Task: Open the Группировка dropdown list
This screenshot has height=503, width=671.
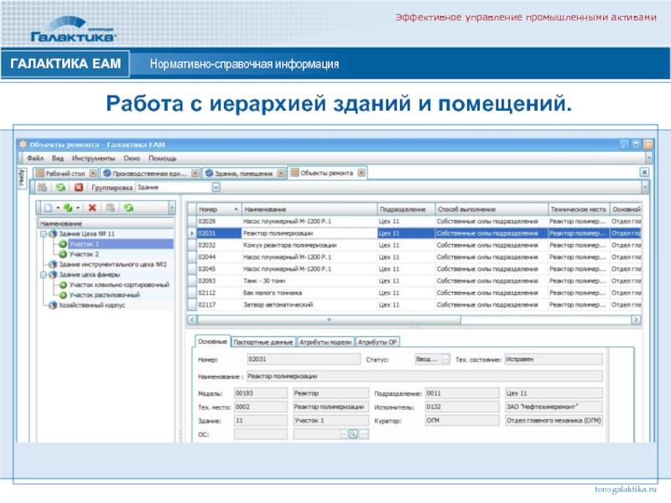Action: click(216, 188)
